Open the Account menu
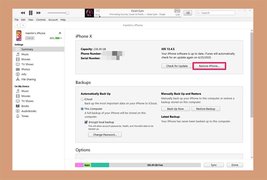 tap(53, 20)
